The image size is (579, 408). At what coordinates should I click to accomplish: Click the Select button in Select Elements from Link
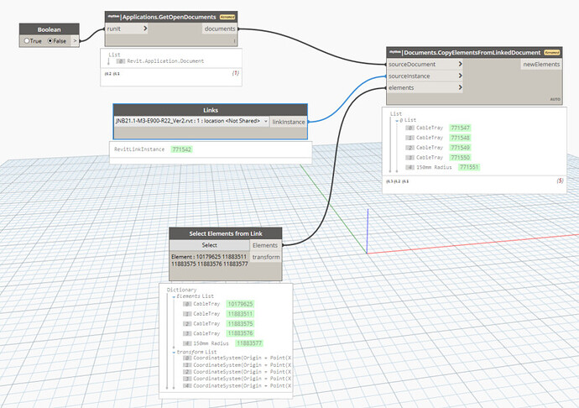pyautogui.click(x=210, y=245)
